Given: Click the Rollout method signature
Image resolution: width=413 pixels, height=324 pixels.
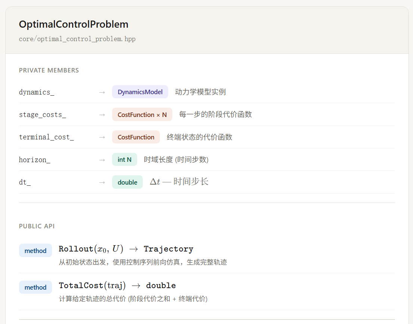Looking at the screenshot, I should point(126,249).
